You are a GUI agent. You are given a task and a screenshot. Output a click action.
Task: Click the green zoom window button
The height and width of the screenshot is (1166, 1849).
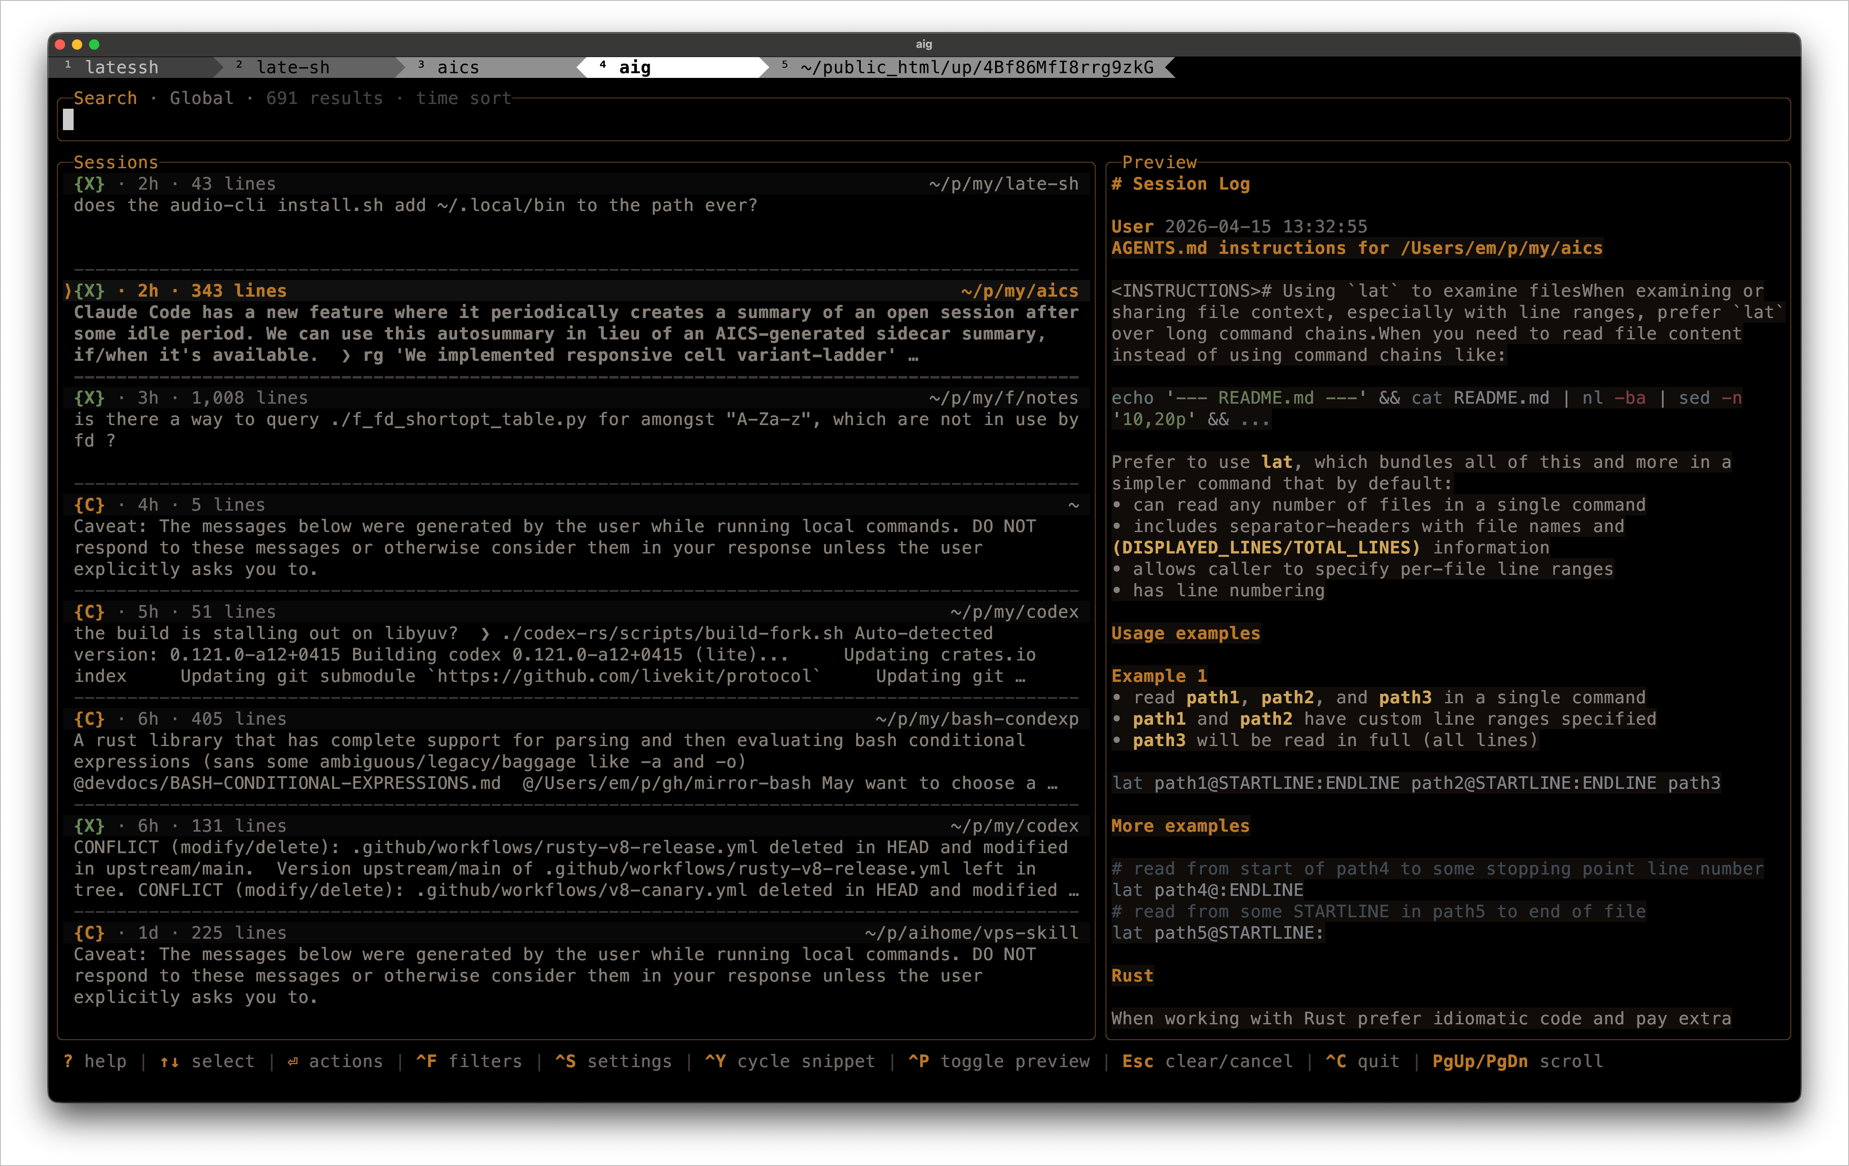[95, 45]
